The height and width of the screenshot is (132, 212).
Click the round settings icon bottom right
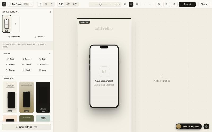pyautogui.click(x=206, y=126)
